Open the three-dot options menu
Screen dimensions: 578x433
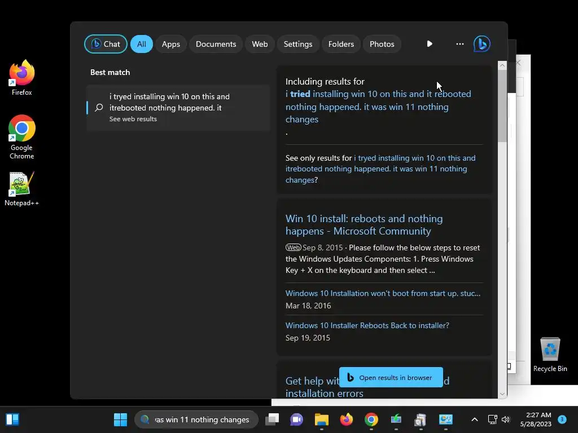point(459,44)
